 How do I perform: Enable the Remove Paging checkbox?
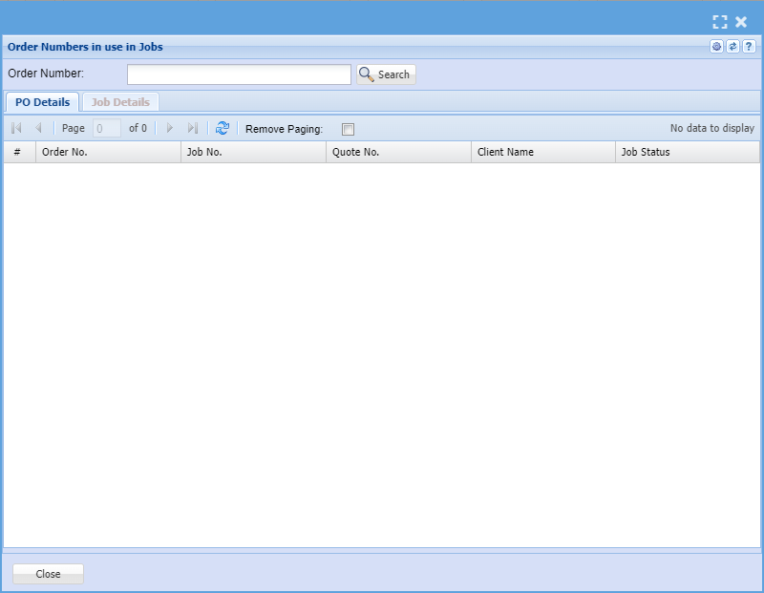click(x=348, y=129)
